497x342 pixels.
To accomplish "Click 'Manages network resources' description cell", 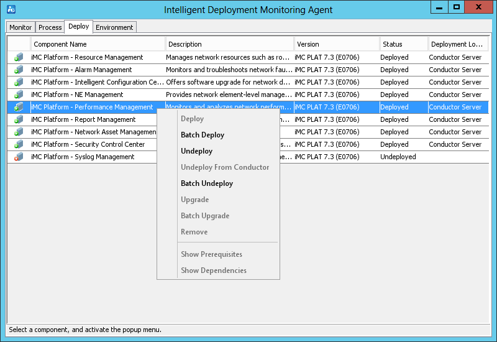I will [x=227, y=57].
